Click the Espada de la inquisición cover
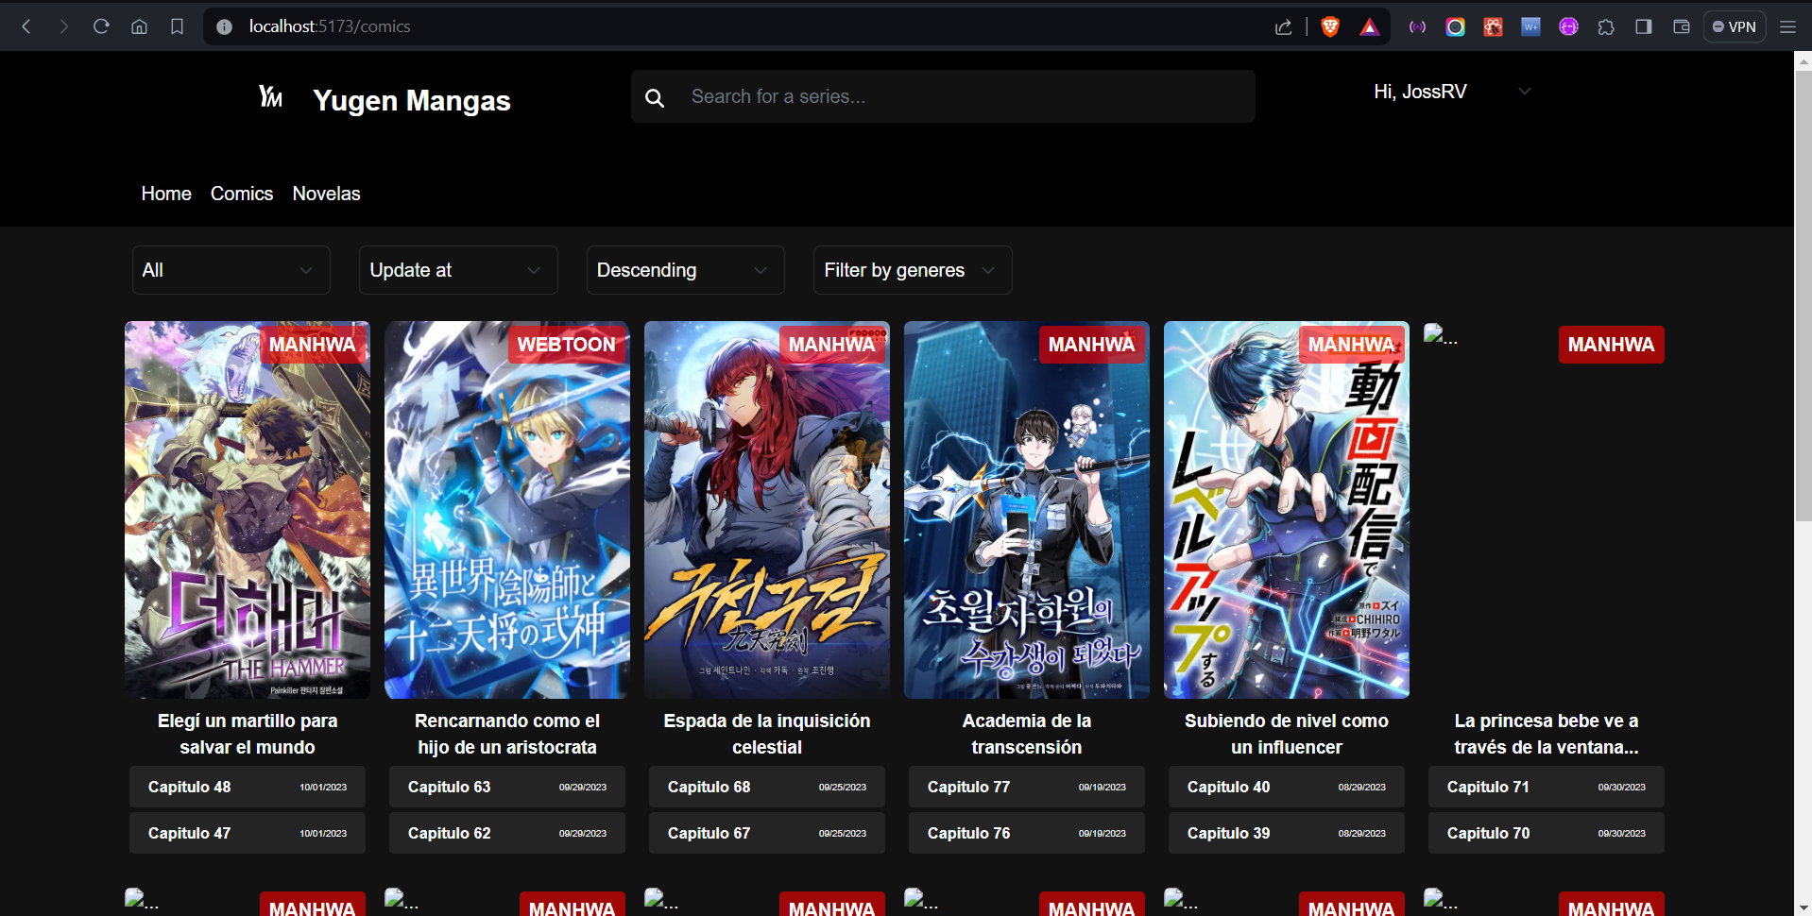Viewport: 1812px width, 916px height. 766,510
